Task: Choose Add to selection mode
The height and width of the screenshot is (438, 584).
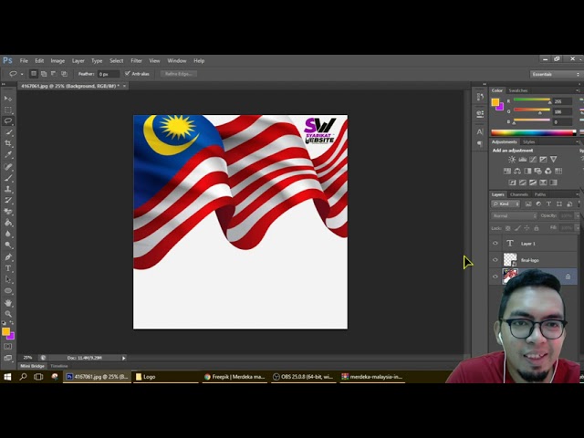Action: [x=44, y=74]
